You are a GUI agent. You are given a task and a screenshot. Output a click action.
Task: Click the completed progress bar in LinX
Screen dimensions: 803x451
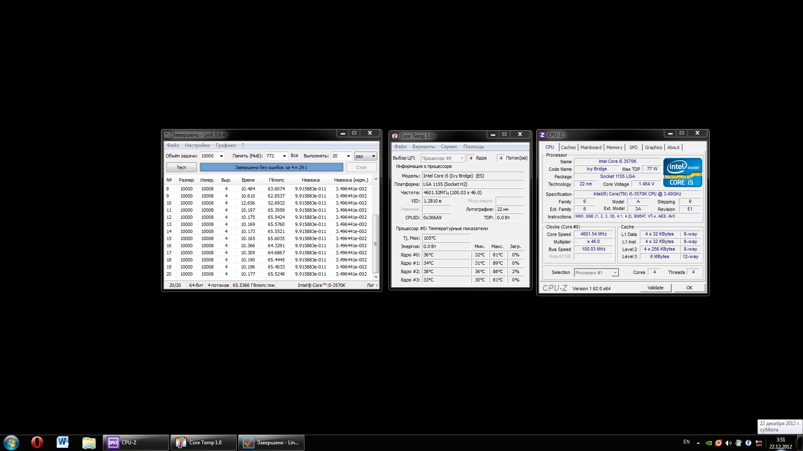(x=271, y=167)
